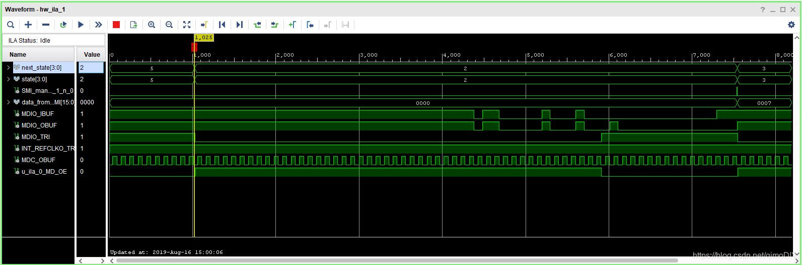Add a marker to waveform
Image resolution: width=802 pixels, height=265 pixels.
(x=293, y=25)
